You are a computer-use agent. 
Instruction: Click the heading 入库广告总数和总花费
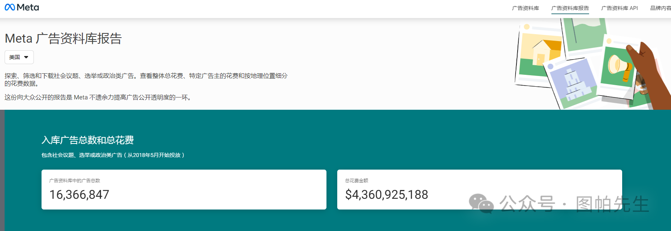click(88, 140)
